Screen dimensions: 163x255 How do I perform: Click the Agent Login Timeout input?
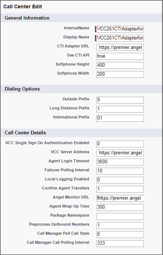120,162
